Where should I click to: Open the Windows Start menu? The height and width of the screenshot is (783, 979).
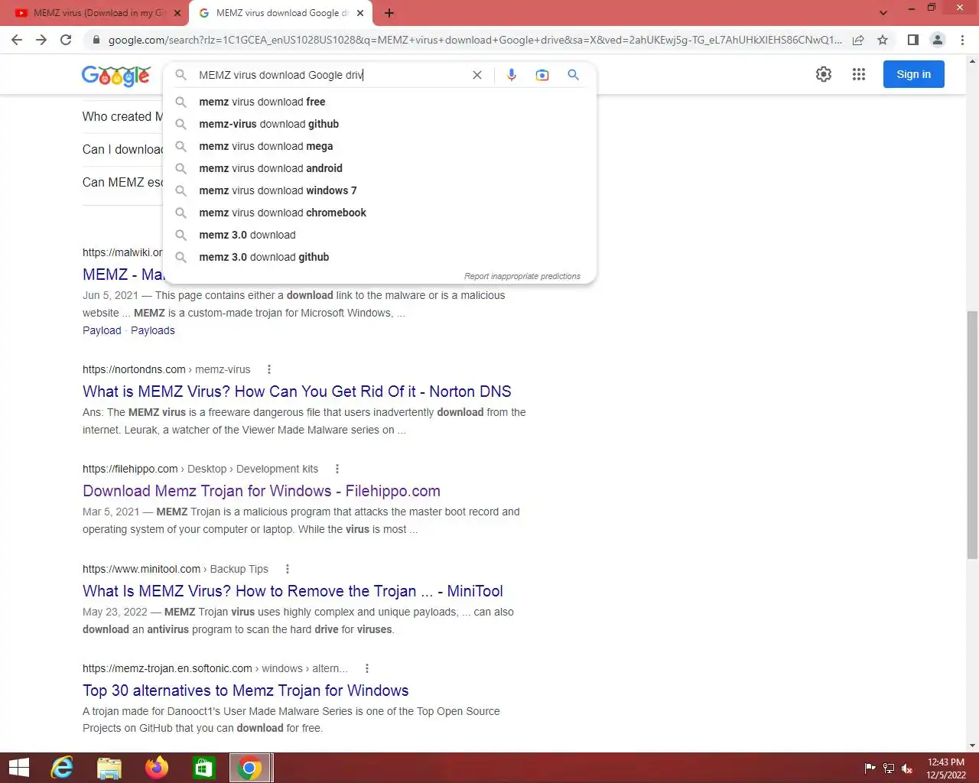pyautogui.click(x=18, y=768)
